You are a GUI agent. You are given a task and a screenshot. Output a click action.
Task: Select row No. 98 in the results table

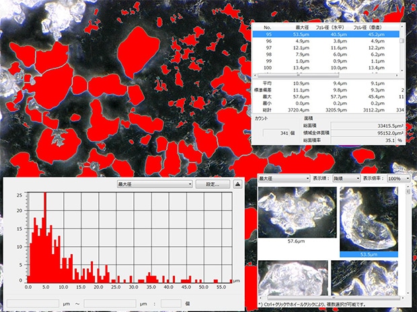(326, 54)
